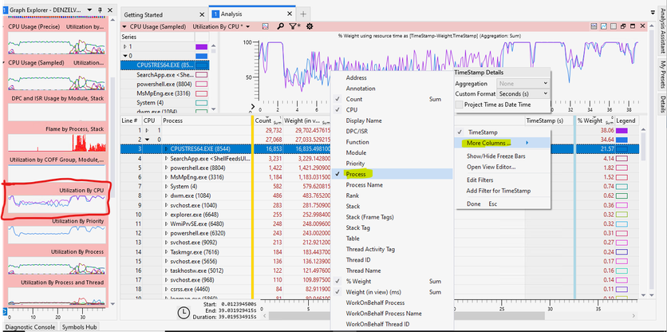Switch to graph and table layout icon
The width and height of the screenshot is (667, 332).
point(594,26)
